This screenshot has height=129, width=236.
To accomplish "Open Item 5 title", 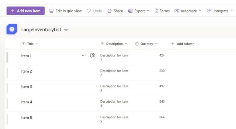I will 27,117.
